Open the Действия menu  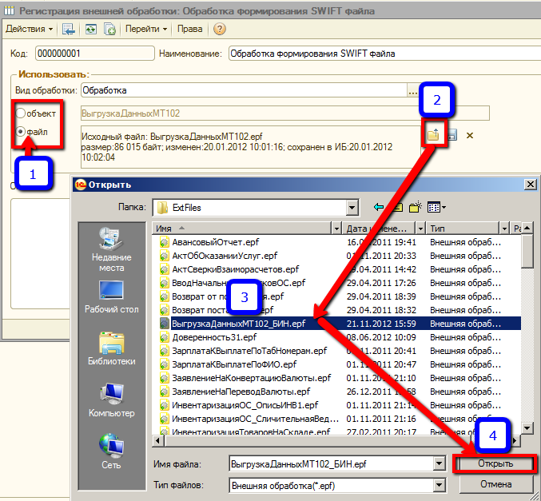pos(29,30)
